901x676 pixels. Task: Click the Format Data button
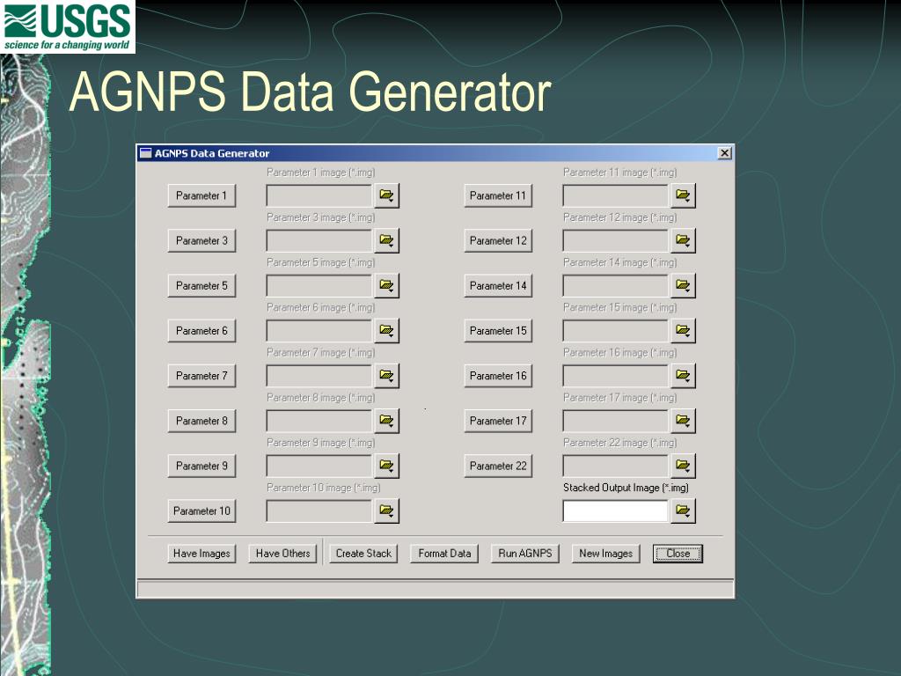pos(444,554)
